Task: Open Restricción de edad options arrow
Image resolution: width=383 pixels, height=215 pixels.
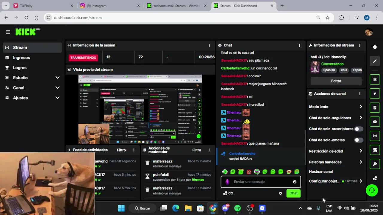Action: tap(361, 151)
